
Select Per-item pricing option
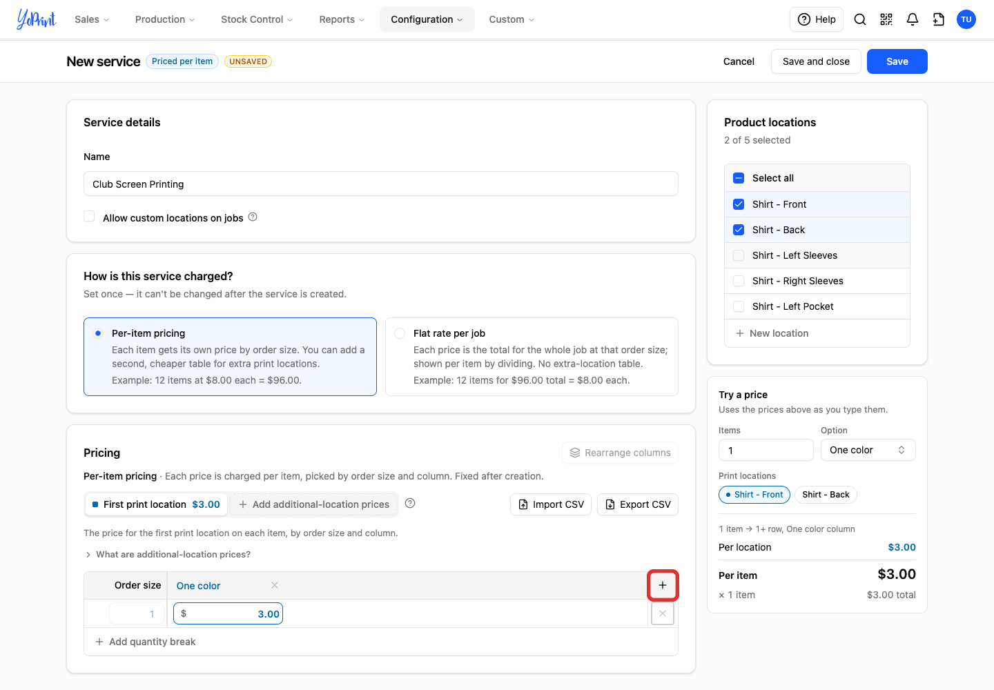tap(230, 357)
